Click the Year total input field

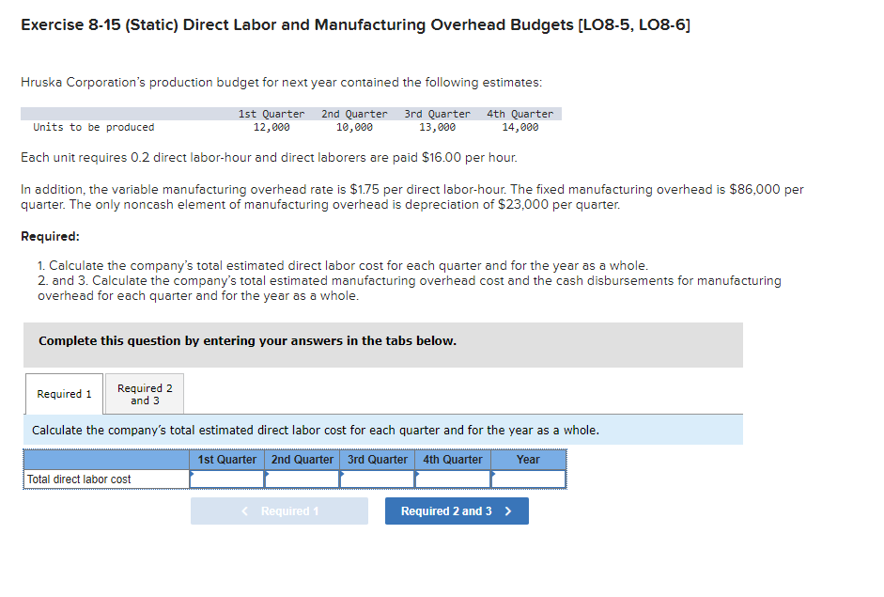[528, 479]
